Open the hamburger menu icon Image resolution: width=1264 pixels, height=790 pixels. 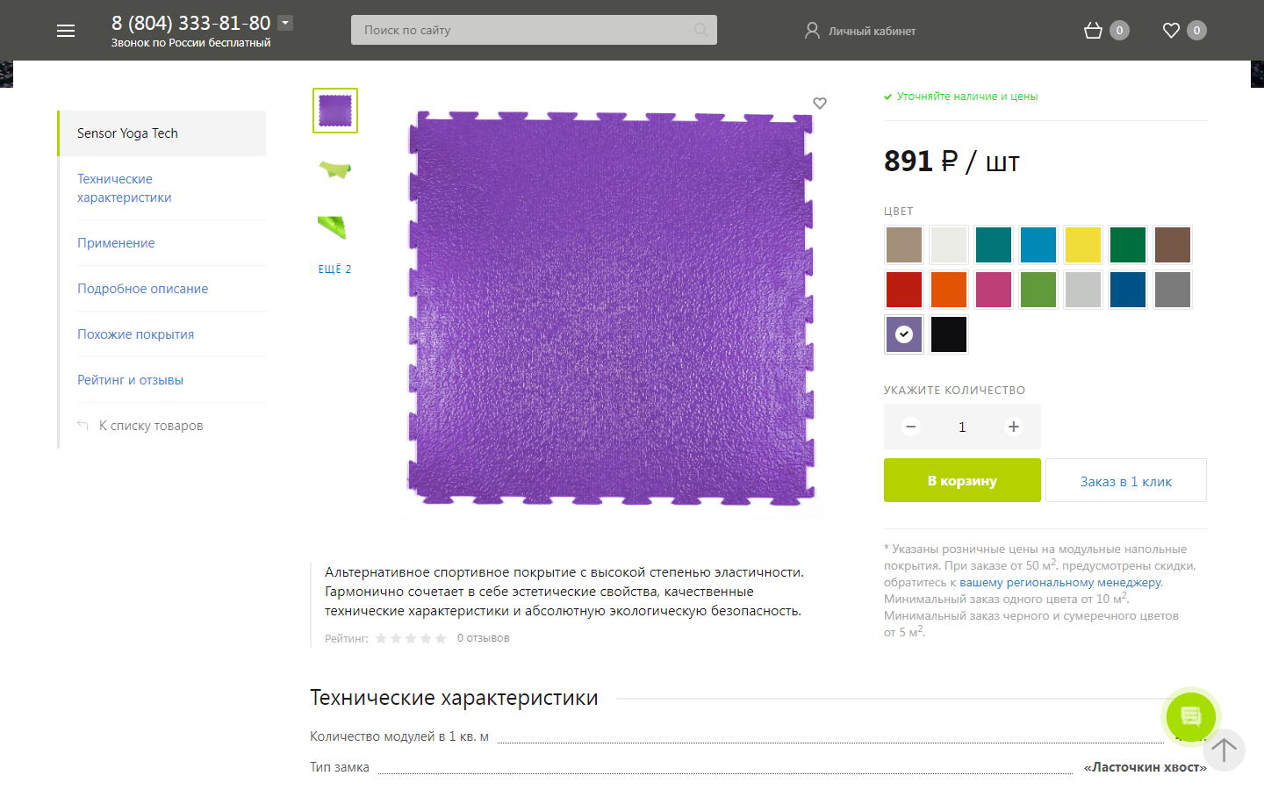click(66, 31)
